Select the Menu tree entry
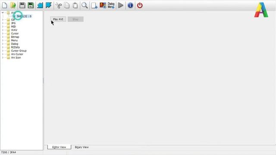This screenshot has height=155, width=276. coord(14,40)
